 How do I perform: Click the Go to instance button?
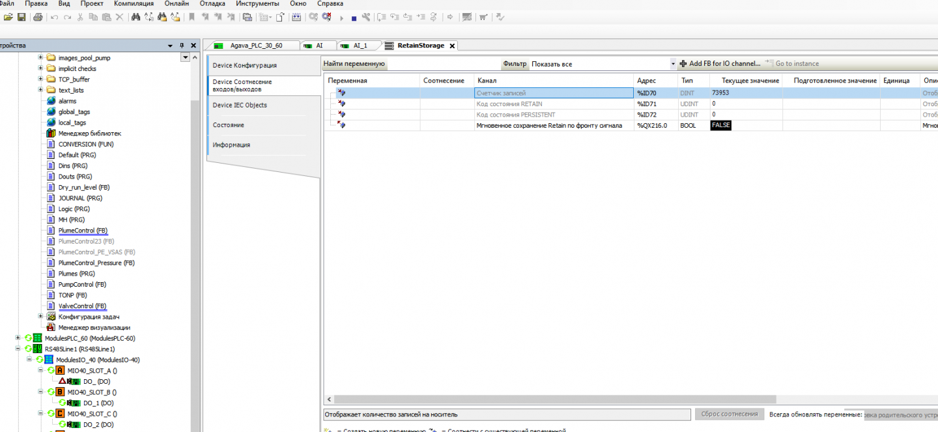pos(792,64)
